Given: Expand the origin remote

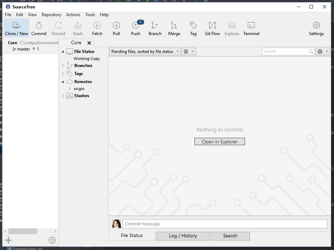Looking at the screenshot, I should (x=70, y=88).
